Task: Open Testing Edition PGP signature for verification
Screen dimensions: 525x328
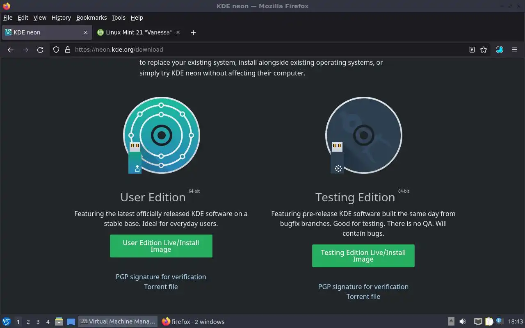Action: coord(363,287)
